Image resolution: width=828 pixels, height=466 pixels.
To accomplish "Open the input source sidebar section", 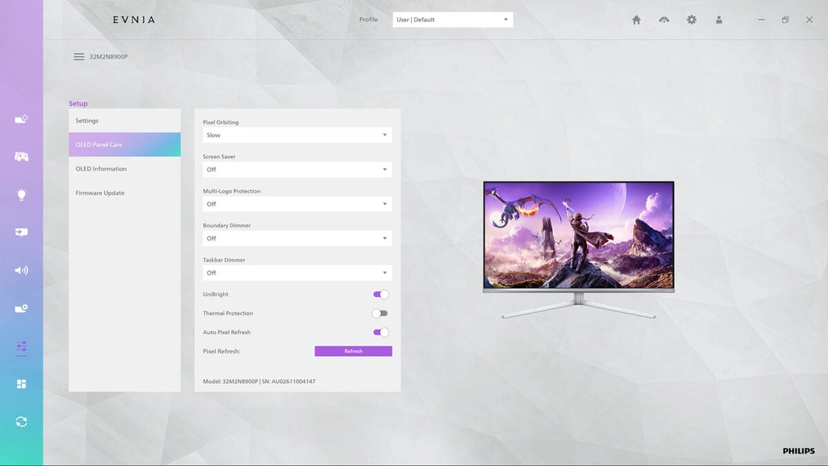I will pyautogui.click(x=21, y=232).
